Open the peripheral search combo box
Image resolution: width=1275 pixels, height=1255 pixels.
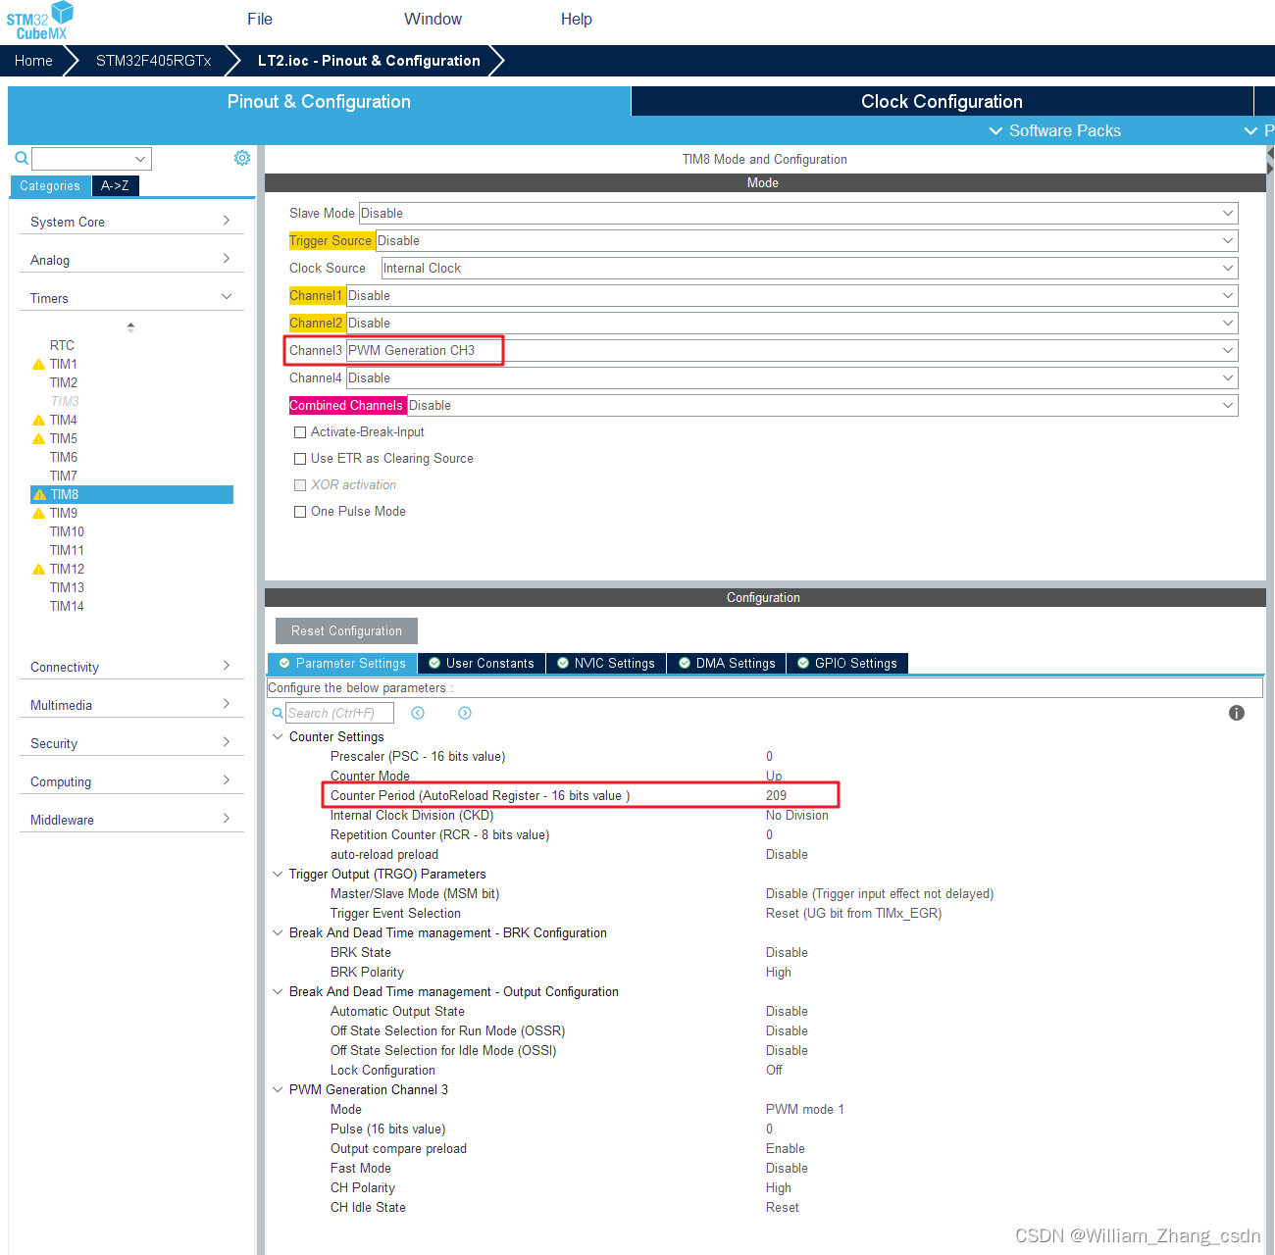click(x=91, y=159)
